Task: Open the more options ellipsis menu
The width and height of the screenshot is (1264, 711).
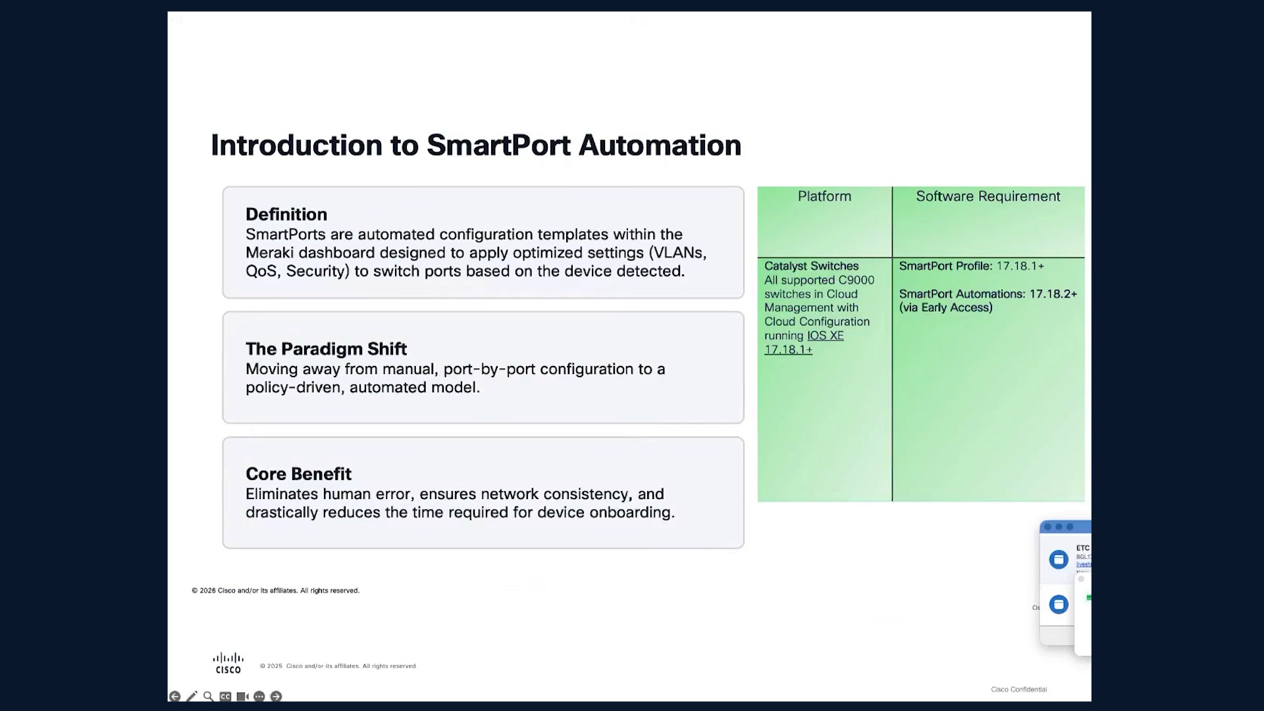Action: pyautogui.click(x=259, y=697)
